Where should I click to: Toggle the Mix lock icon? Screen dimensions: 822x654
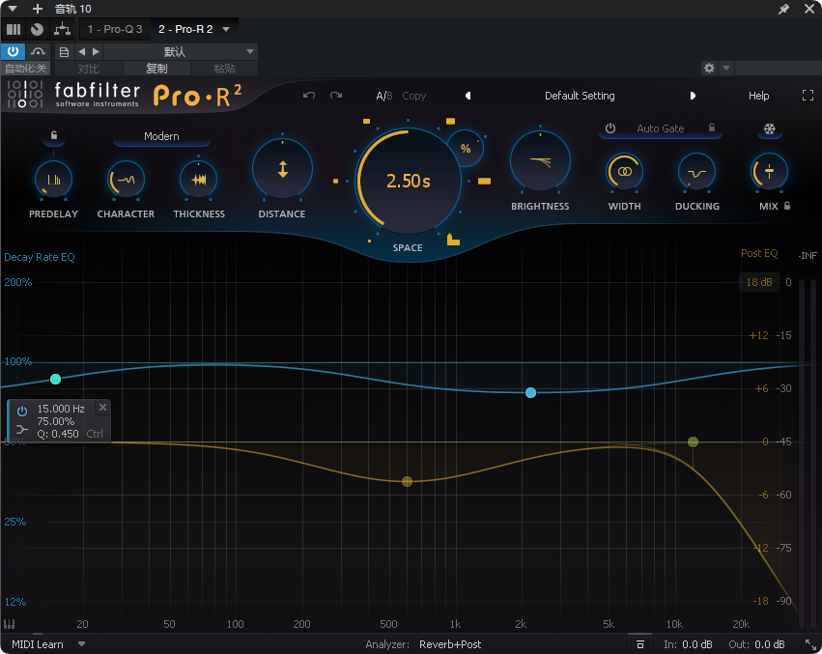click(x=787, y=206)
